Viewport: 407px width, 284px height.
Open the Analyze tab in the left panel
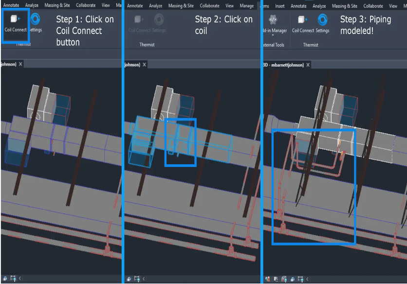coord(32,5)
